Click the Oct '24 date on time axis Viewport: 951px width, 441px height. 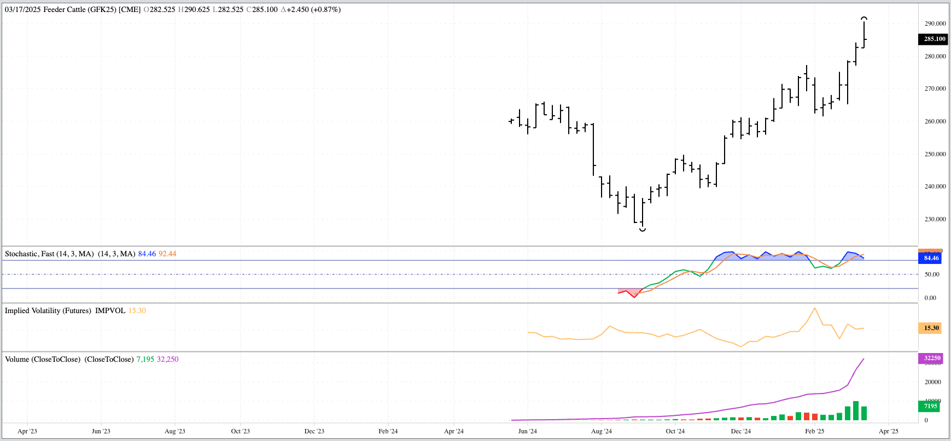point(675,431)
